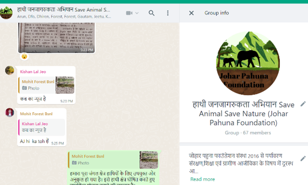
Task: Click the Mohit Forest Bsnl sender name
Action: [36, 114]
